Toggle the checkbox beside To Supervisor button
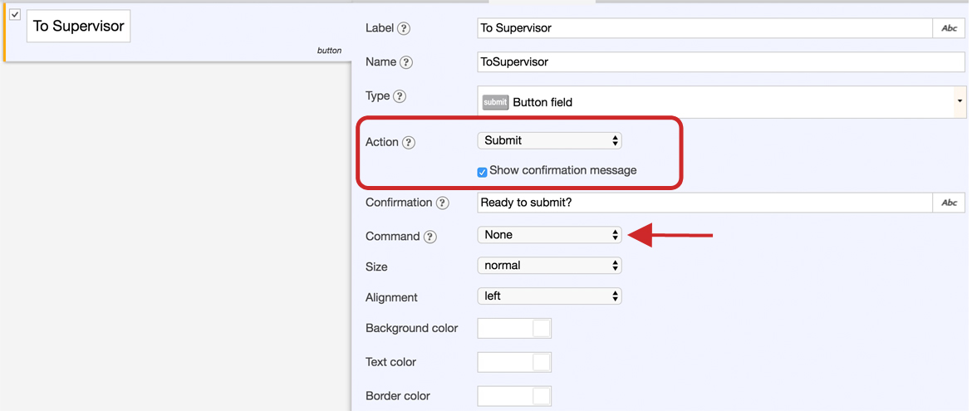This screenshot has width=972, height=411. tap(15, 15)
